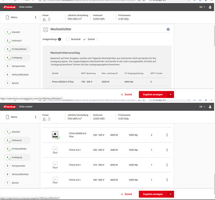
Task: Click the Primo GEN24 3.0 Plus suggestion row
Action: (109, 82)
